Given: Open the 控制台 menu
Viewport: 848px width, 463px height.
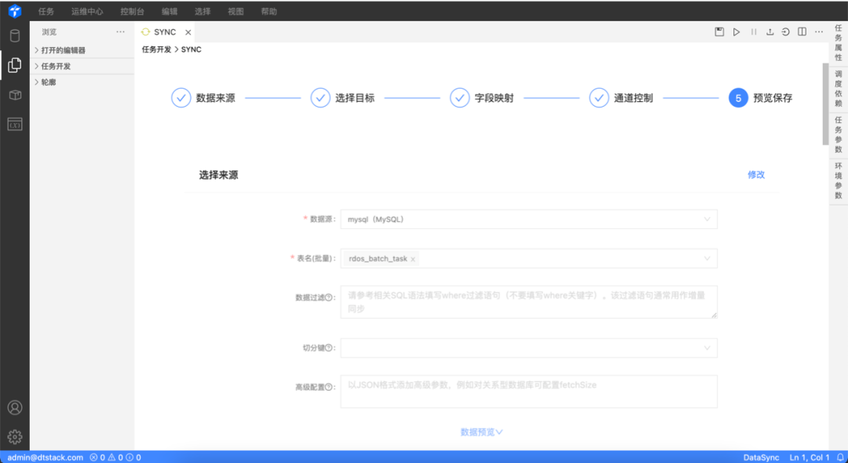Looking at the screenshot, I should 132,11.
